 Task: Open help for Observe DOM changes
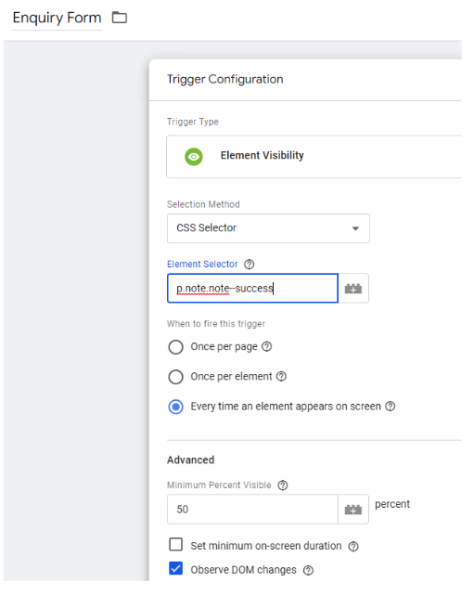pyautogui.click(x=308, y=570)
